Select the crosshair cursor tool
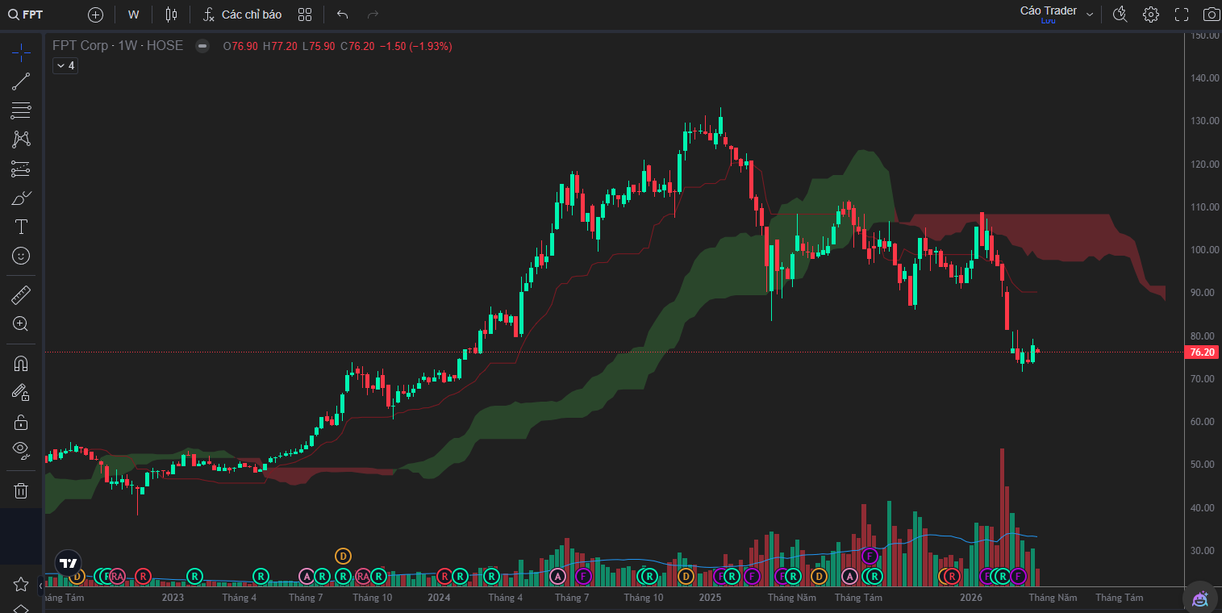The image size is (1222, 613). click(x=21, y=53)
